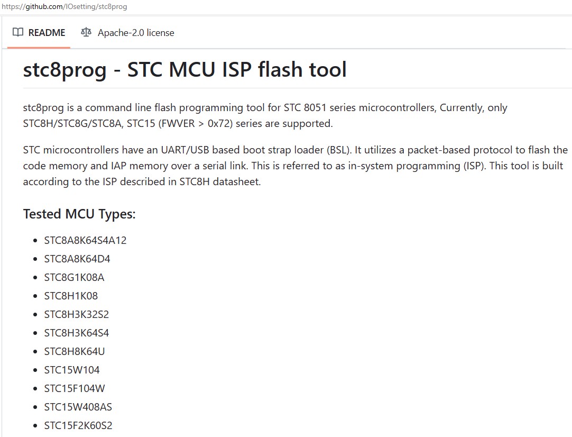The height and width of the screenshot is (437, 572).
Task: Select the STC15W408AS list item
Action: pyautogui.click(x=78, y=407)
